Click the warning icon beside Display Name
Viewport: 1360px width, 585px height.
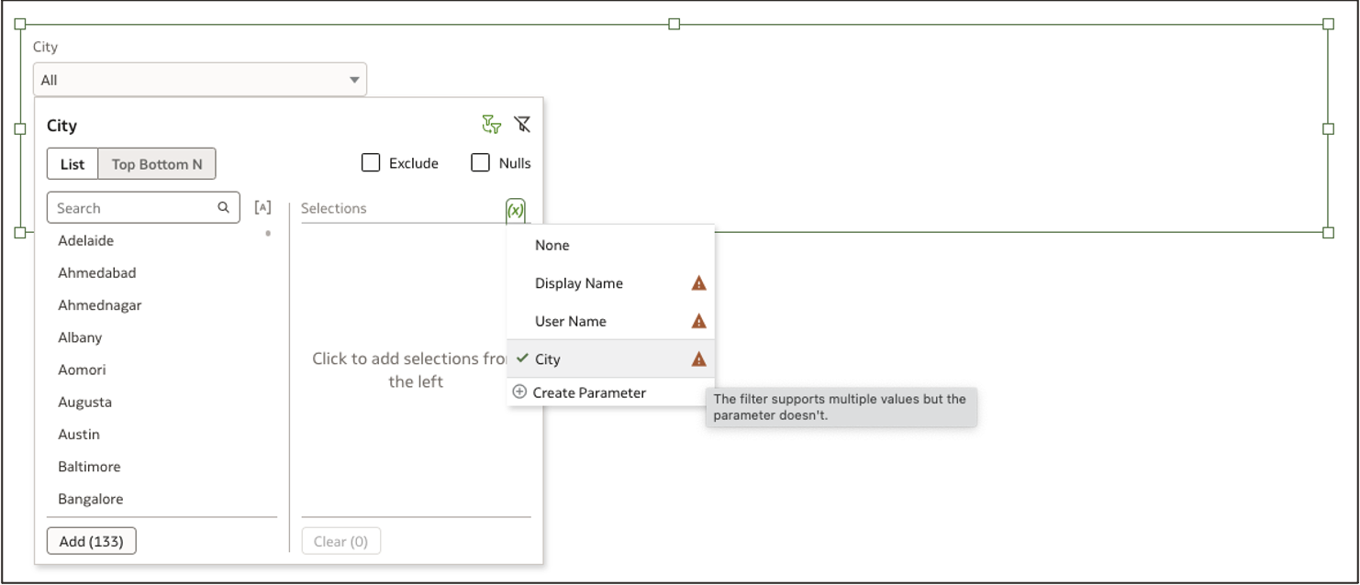click(697, 283)
